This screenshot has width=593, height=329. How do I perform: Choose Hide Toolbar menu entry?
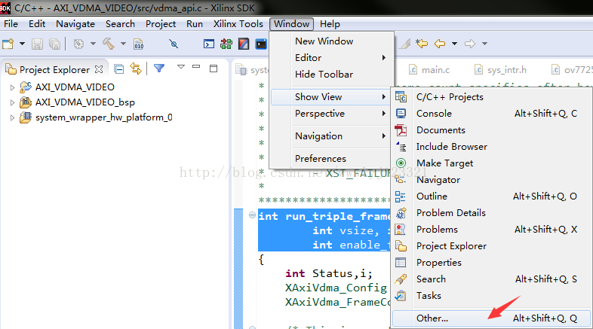point(331,75)
